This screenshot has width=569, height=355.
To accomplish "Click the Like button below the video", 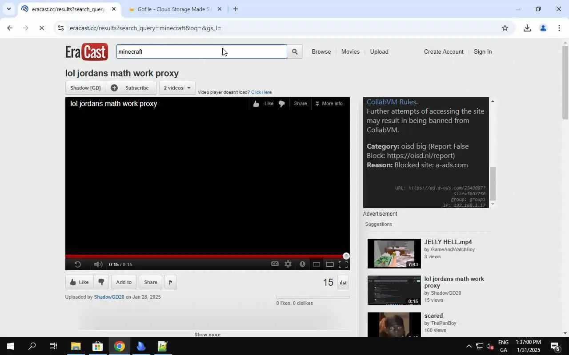I will (x=79, y=282).
